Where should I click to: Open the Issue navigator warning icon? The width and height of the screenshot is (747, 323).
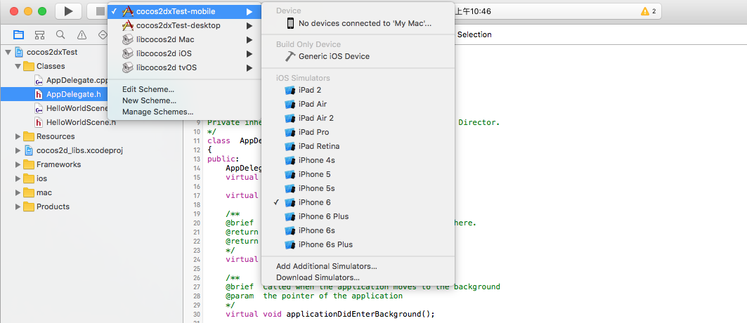tap(82, 34)
